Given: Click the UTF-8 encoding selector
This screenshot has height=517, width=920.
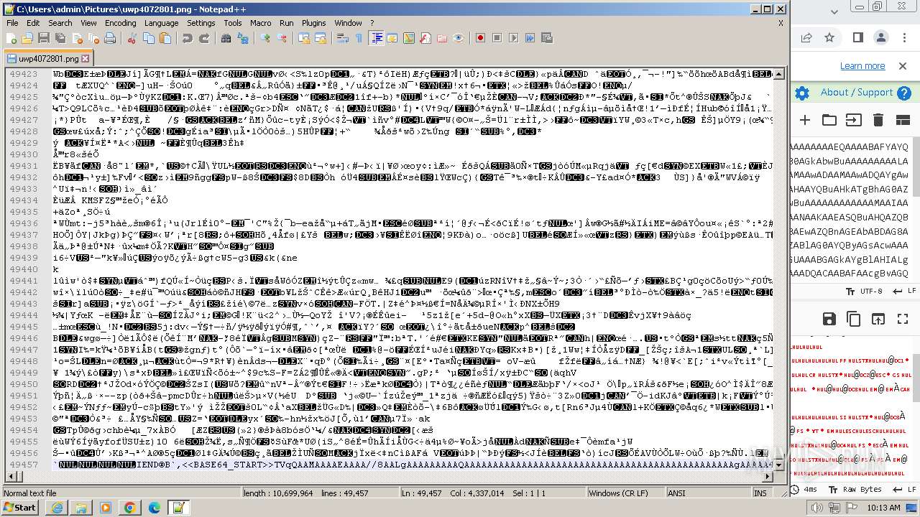Looking at the screenshot, I should click(863, 291).
